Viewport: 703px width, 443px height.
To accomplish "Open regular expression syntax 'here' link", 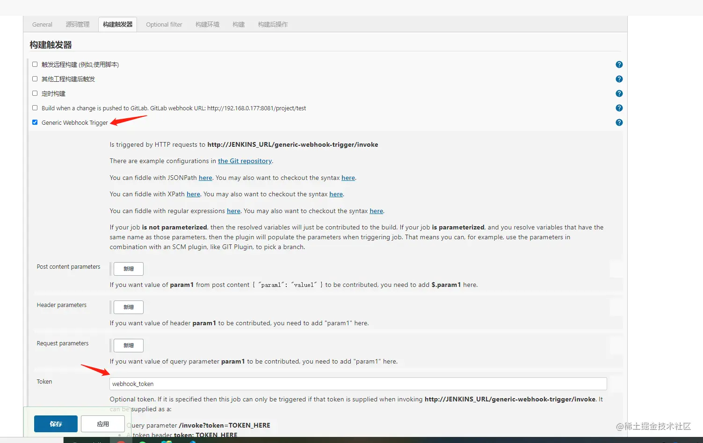I will click(x=376, y=211).
